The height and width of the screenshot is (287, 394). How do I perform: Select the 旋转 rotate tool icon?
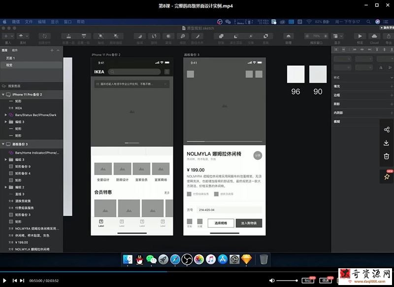coord(154,36)
